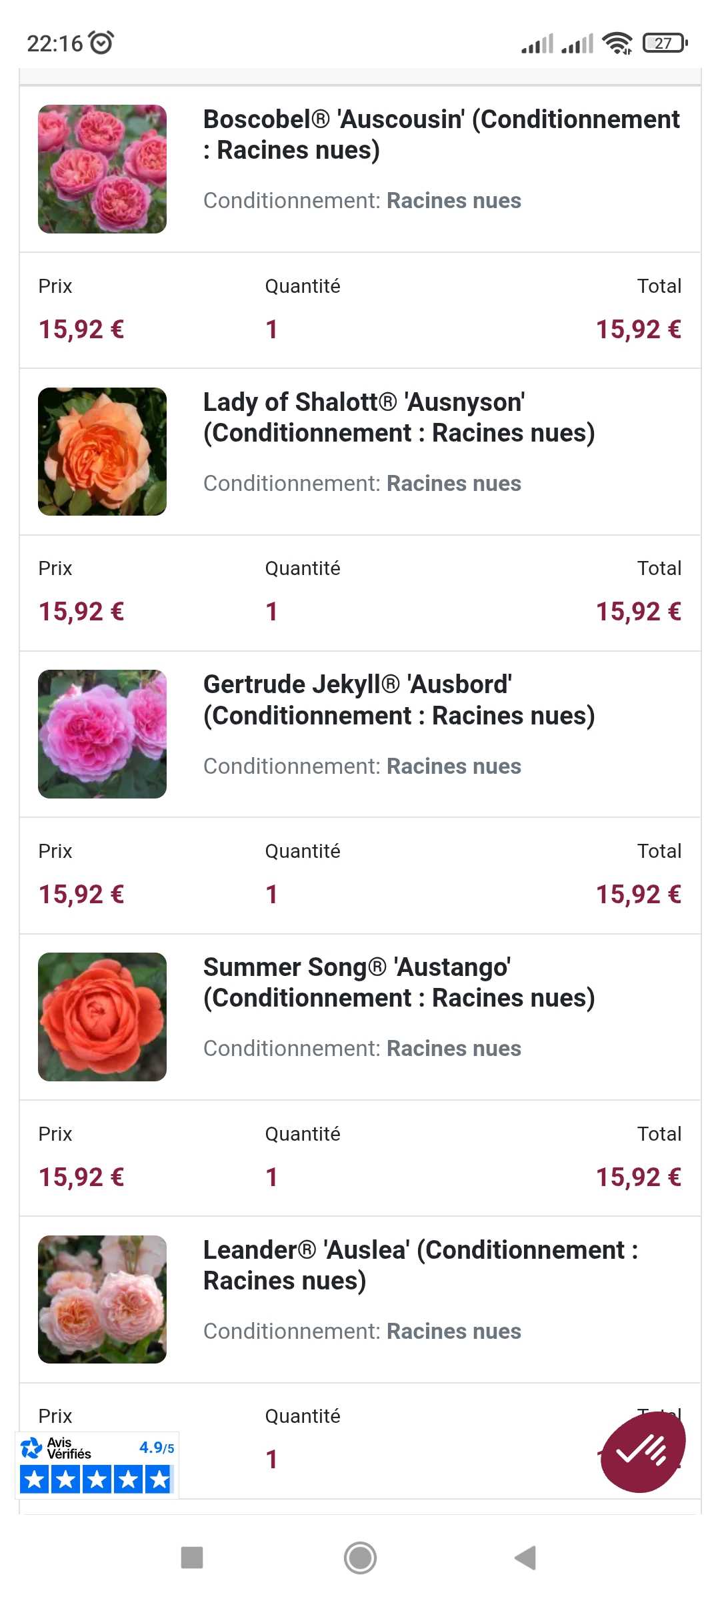This screenshot has height=1601, width=720.
Task: Open the Avis Vérifiés rating badge
Action: point(97,1465)
